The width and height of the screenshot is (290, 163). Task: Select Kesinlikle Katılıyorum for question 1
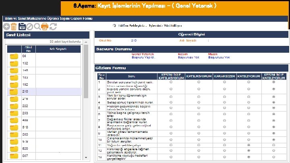[x=273, y=82]
